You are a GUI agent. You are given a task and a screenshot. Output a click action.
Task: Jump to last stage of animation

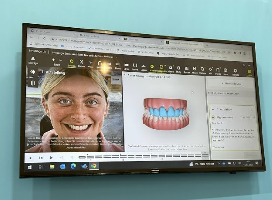(72, 157)
